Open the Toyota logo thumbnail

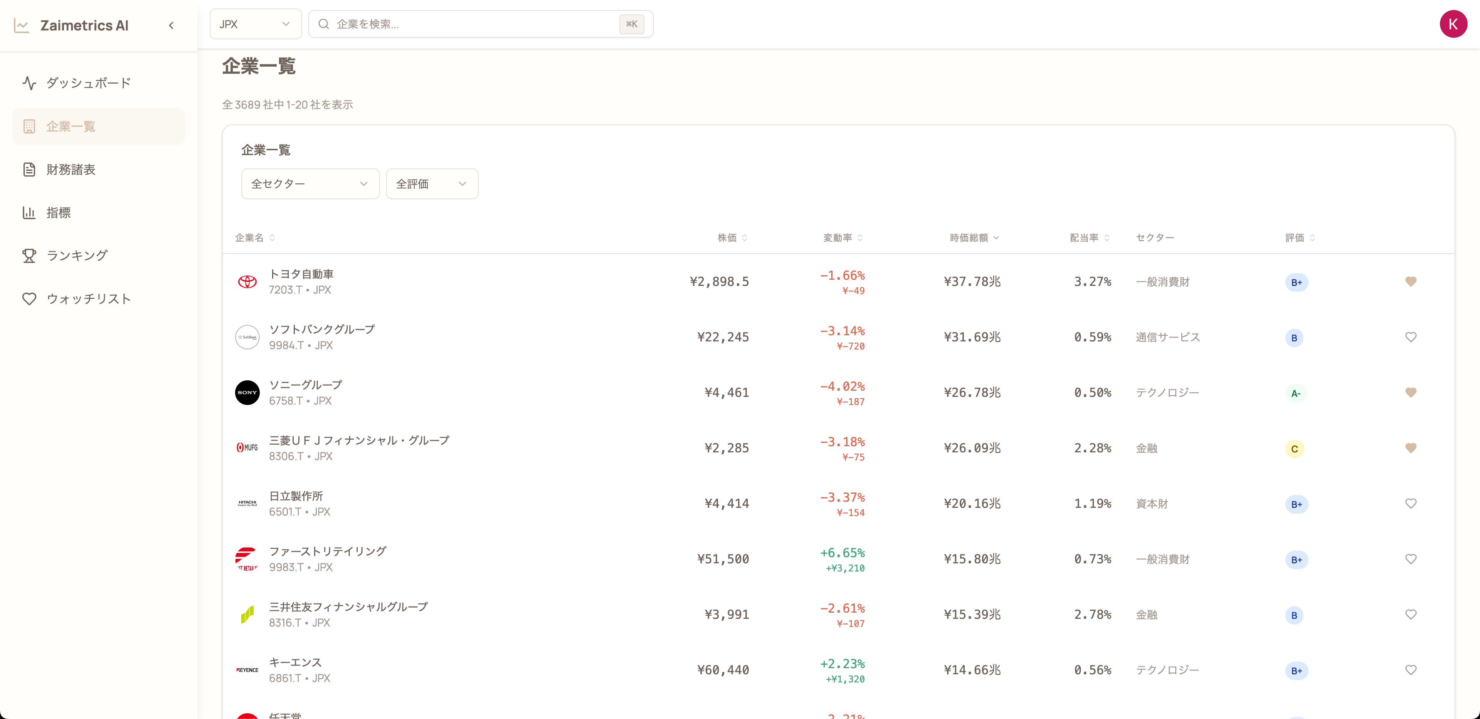pyautogui.click(x=247, y=281)
